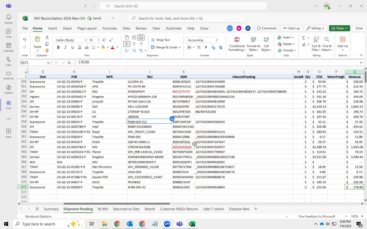Toggle Strikethrough formatting
367x229 pixels.
[87, 47]
